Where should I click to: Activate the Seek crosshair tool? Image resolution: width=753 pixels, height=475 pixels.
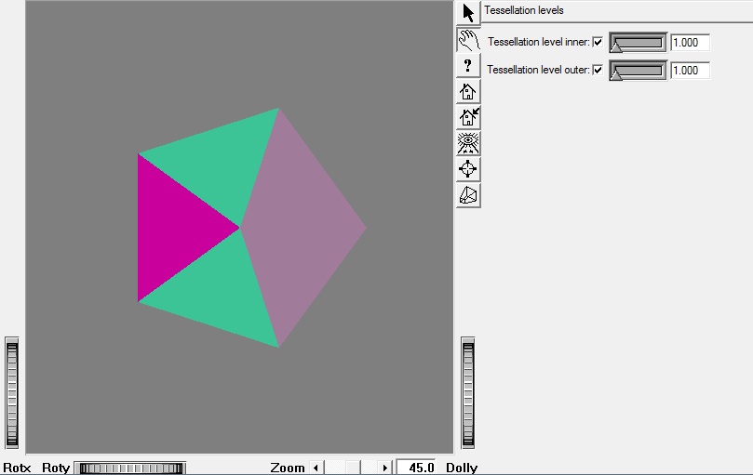point(468,169)
